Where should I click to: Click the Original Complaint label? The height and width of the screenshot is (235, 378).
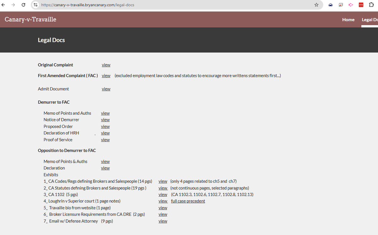(x=55, y=65)
